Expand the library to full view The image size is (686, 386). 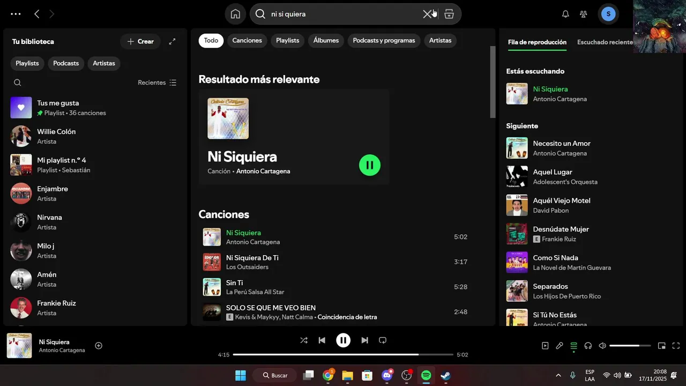coord(172,41)
